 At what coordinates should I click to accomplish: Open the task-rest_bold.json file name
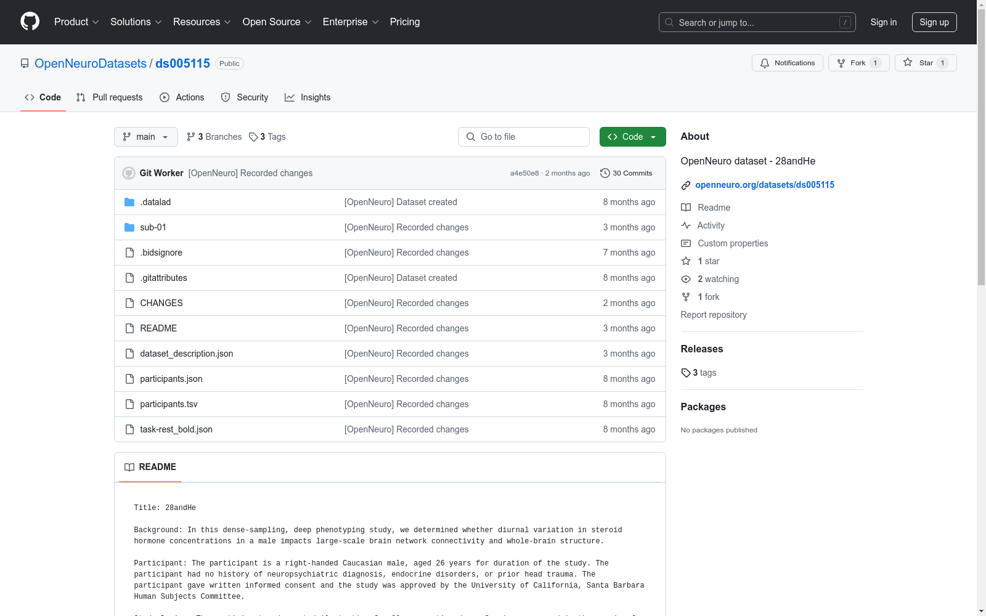(x=176, y=429)
